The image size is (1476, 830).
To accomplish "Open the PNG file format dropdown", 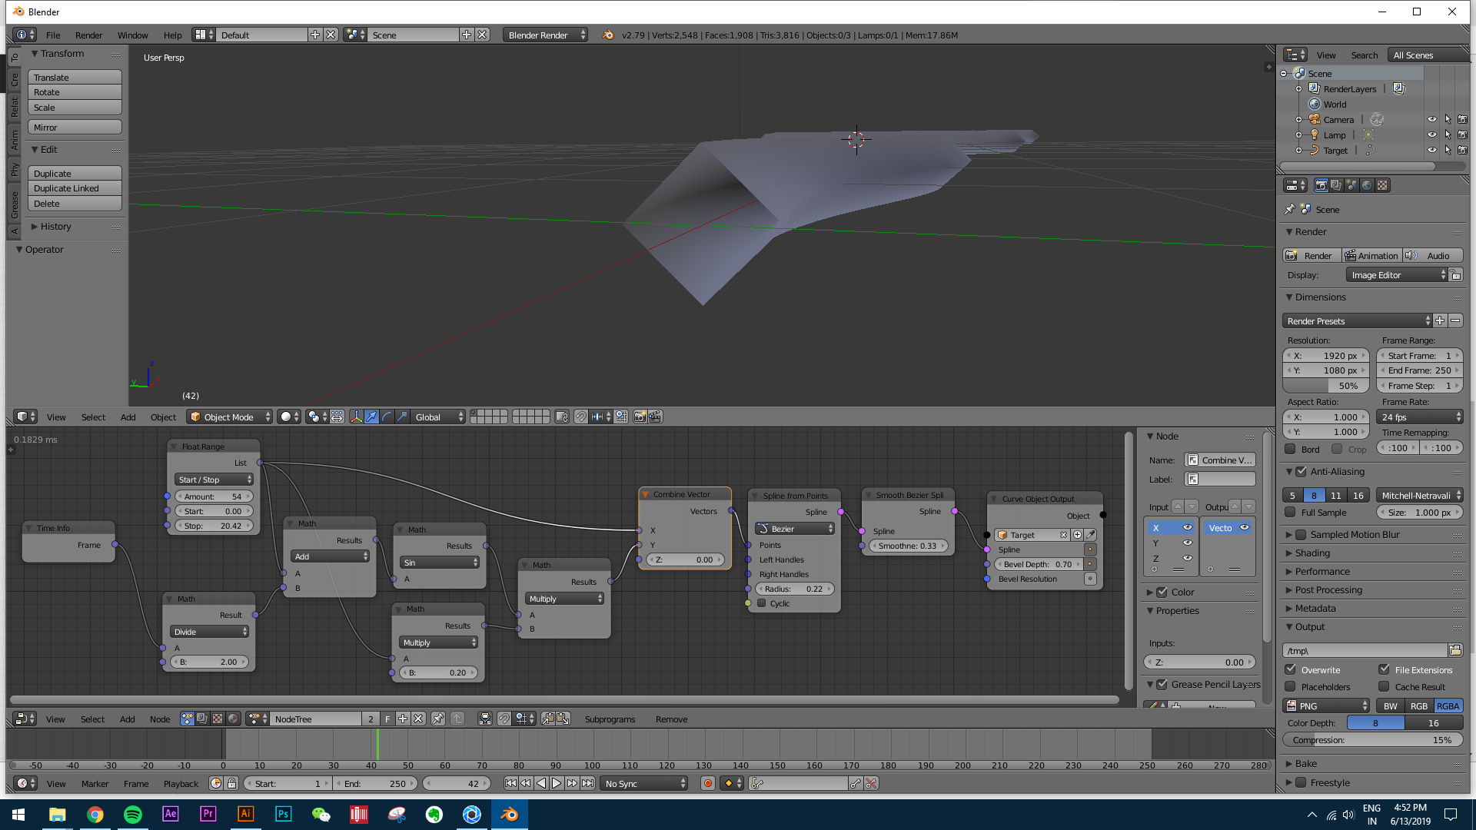I will 1327,706.
